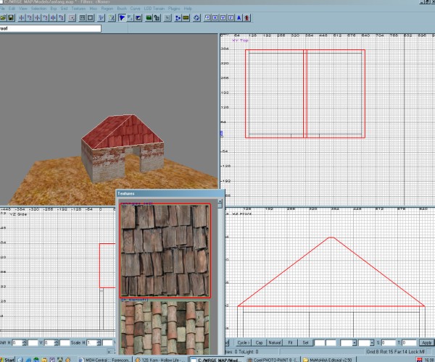Image resolution: width=435 pixels, height=362 pixels.
Task: Click the Apply button
Action: tap(426, 342)
